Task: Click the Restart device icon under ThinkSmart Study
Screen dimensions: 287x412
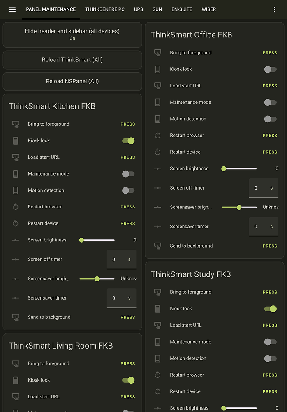Action: [157, 391]
